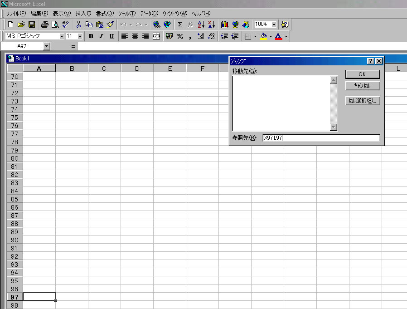Viewport: 407px width, 309px height.
Task: Save the workbook using the floppy disk icon
Action: pos(32,25)
